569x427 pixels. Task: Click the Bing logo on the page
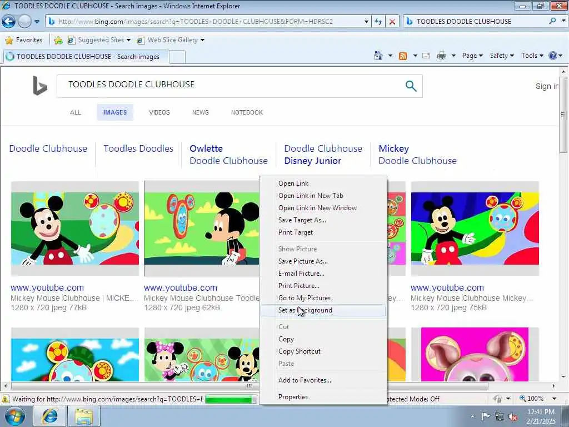40,86
